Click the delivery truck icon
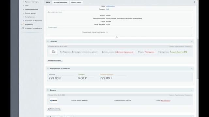The image size is (209, 117). coord(54,52)
